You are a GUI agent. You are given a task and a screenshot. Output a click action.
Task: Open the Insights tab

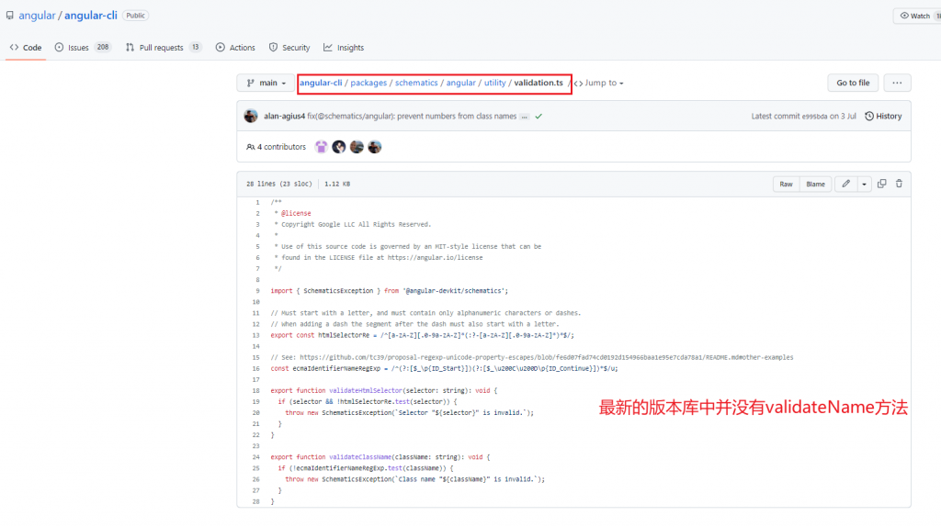pos(344,48)
